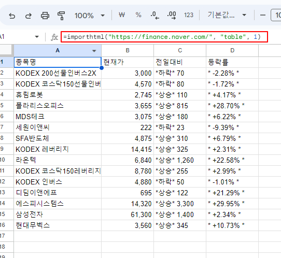This screenshot has height=258, width=281.
Task: Open column A header dropdown arrow
Action: coord(94,51)
